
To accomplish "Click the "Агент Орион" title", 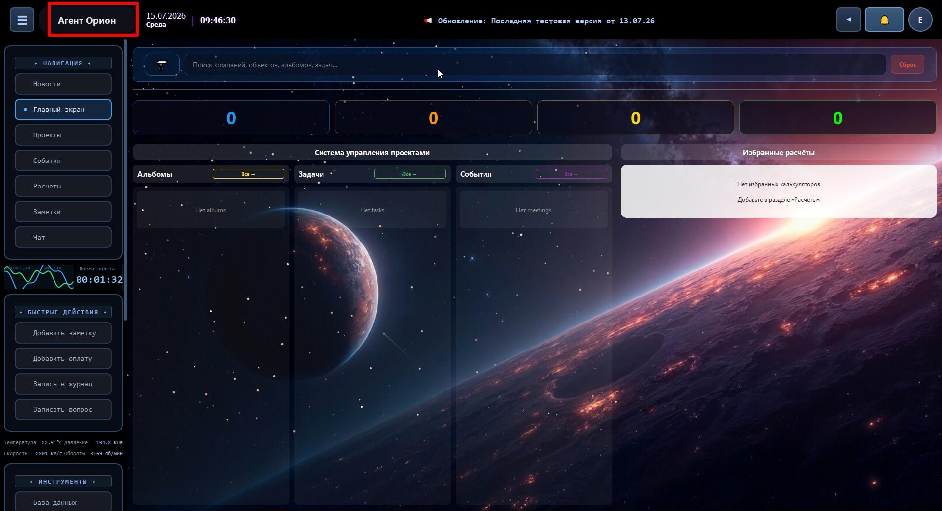I will [87, 20].
